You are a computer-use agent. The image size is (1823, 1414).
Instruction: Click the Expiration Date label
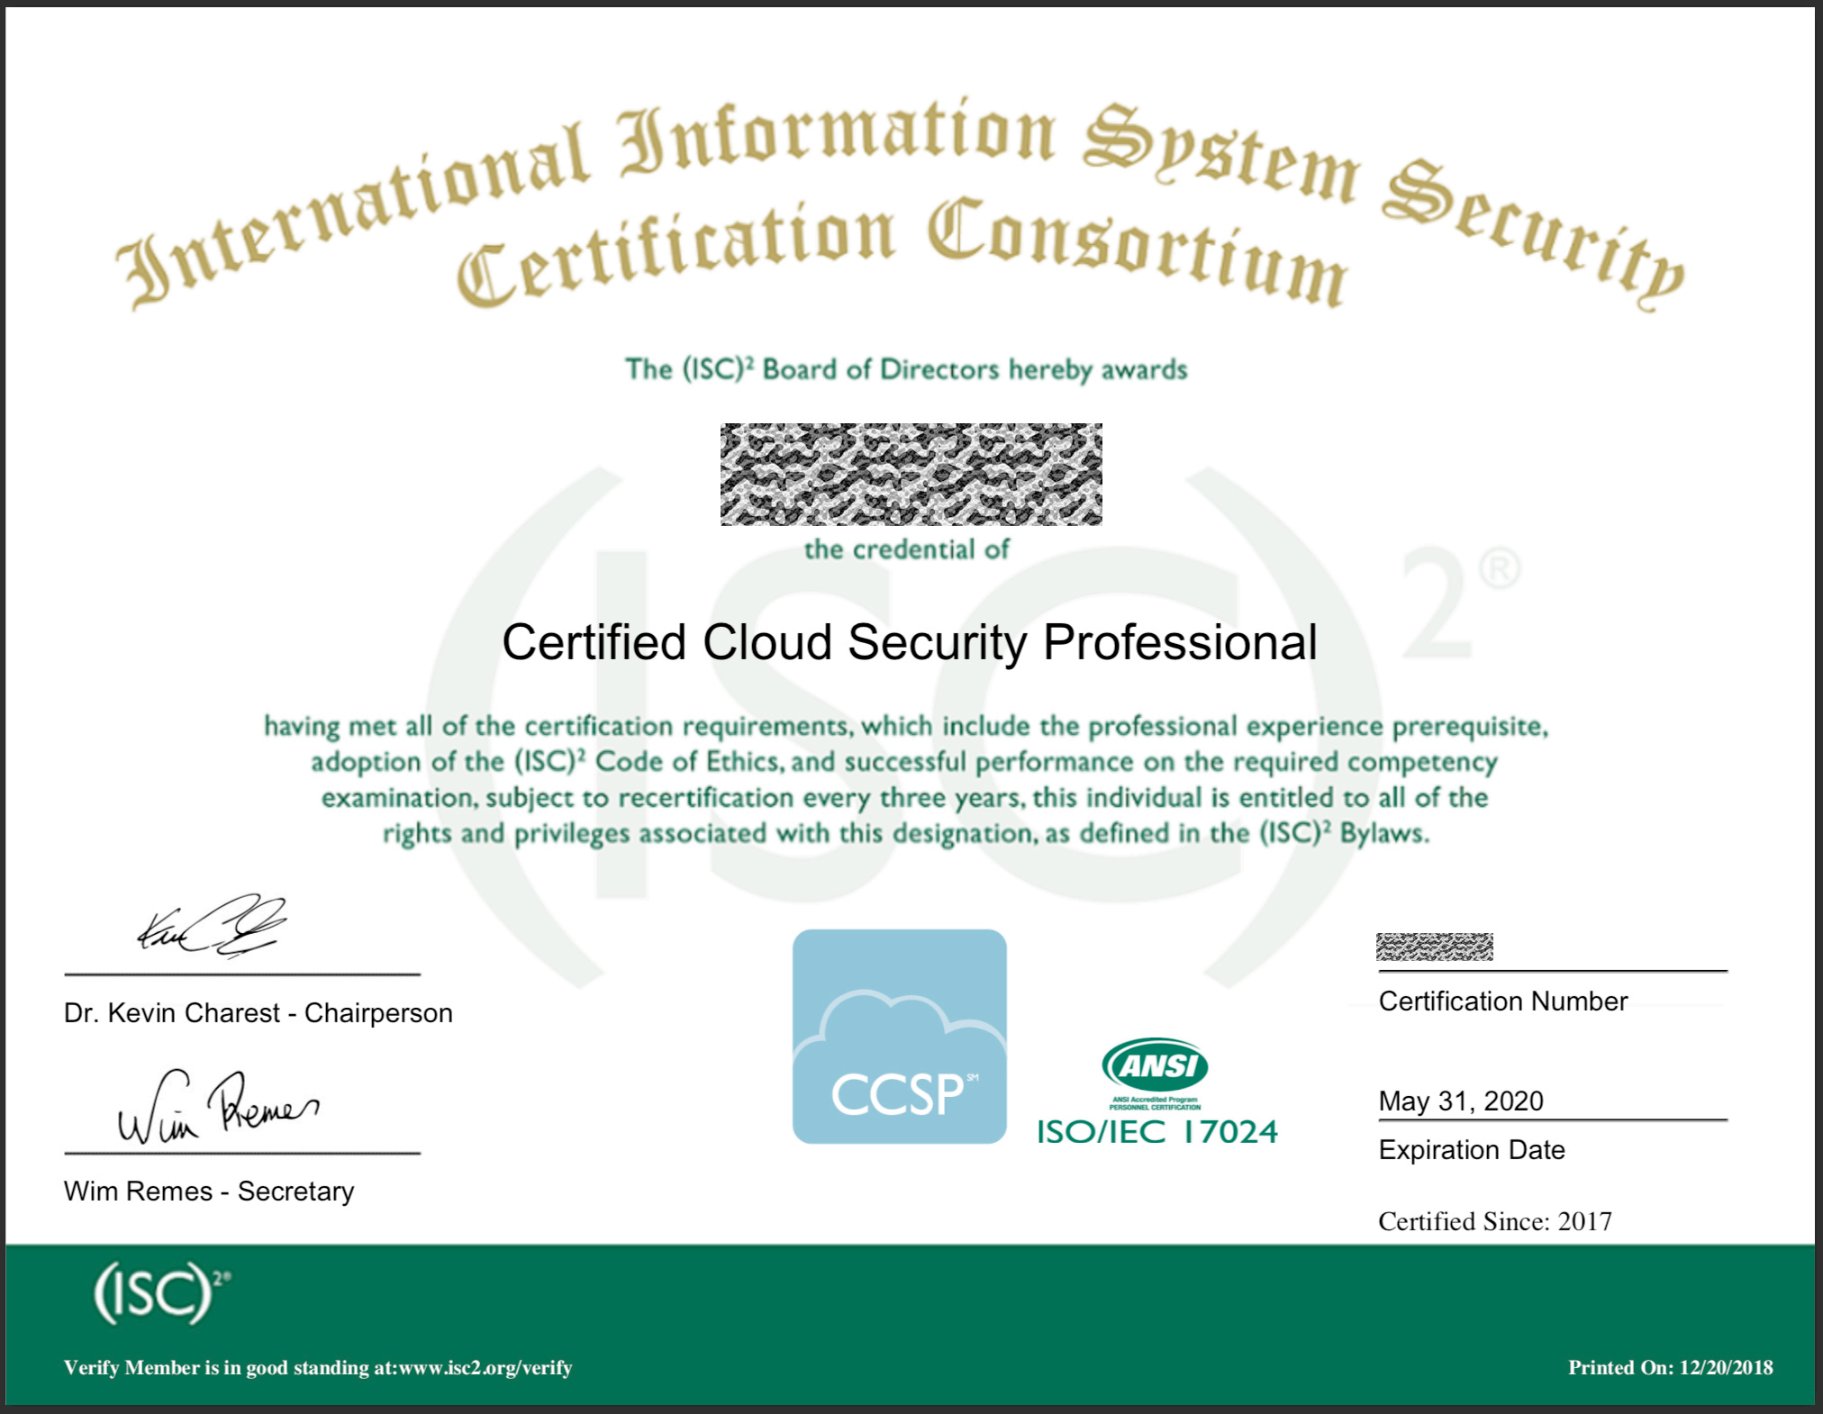coord(1471,1149)
